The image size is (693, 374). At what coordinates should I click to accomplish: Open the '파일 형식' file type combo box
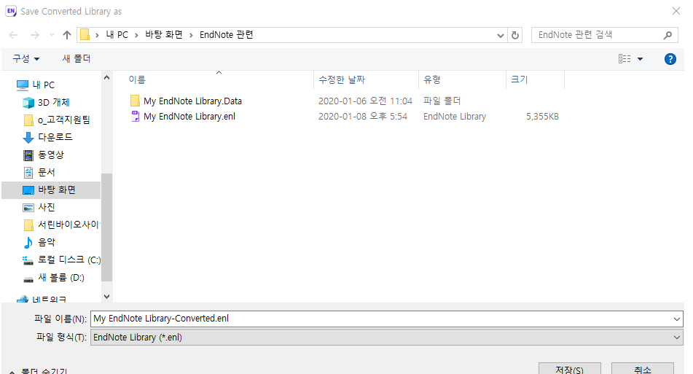pos(387,338)
